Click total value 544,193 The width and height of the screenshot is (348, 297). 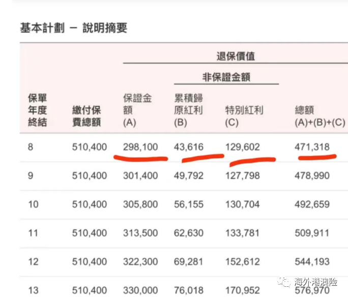312,262
